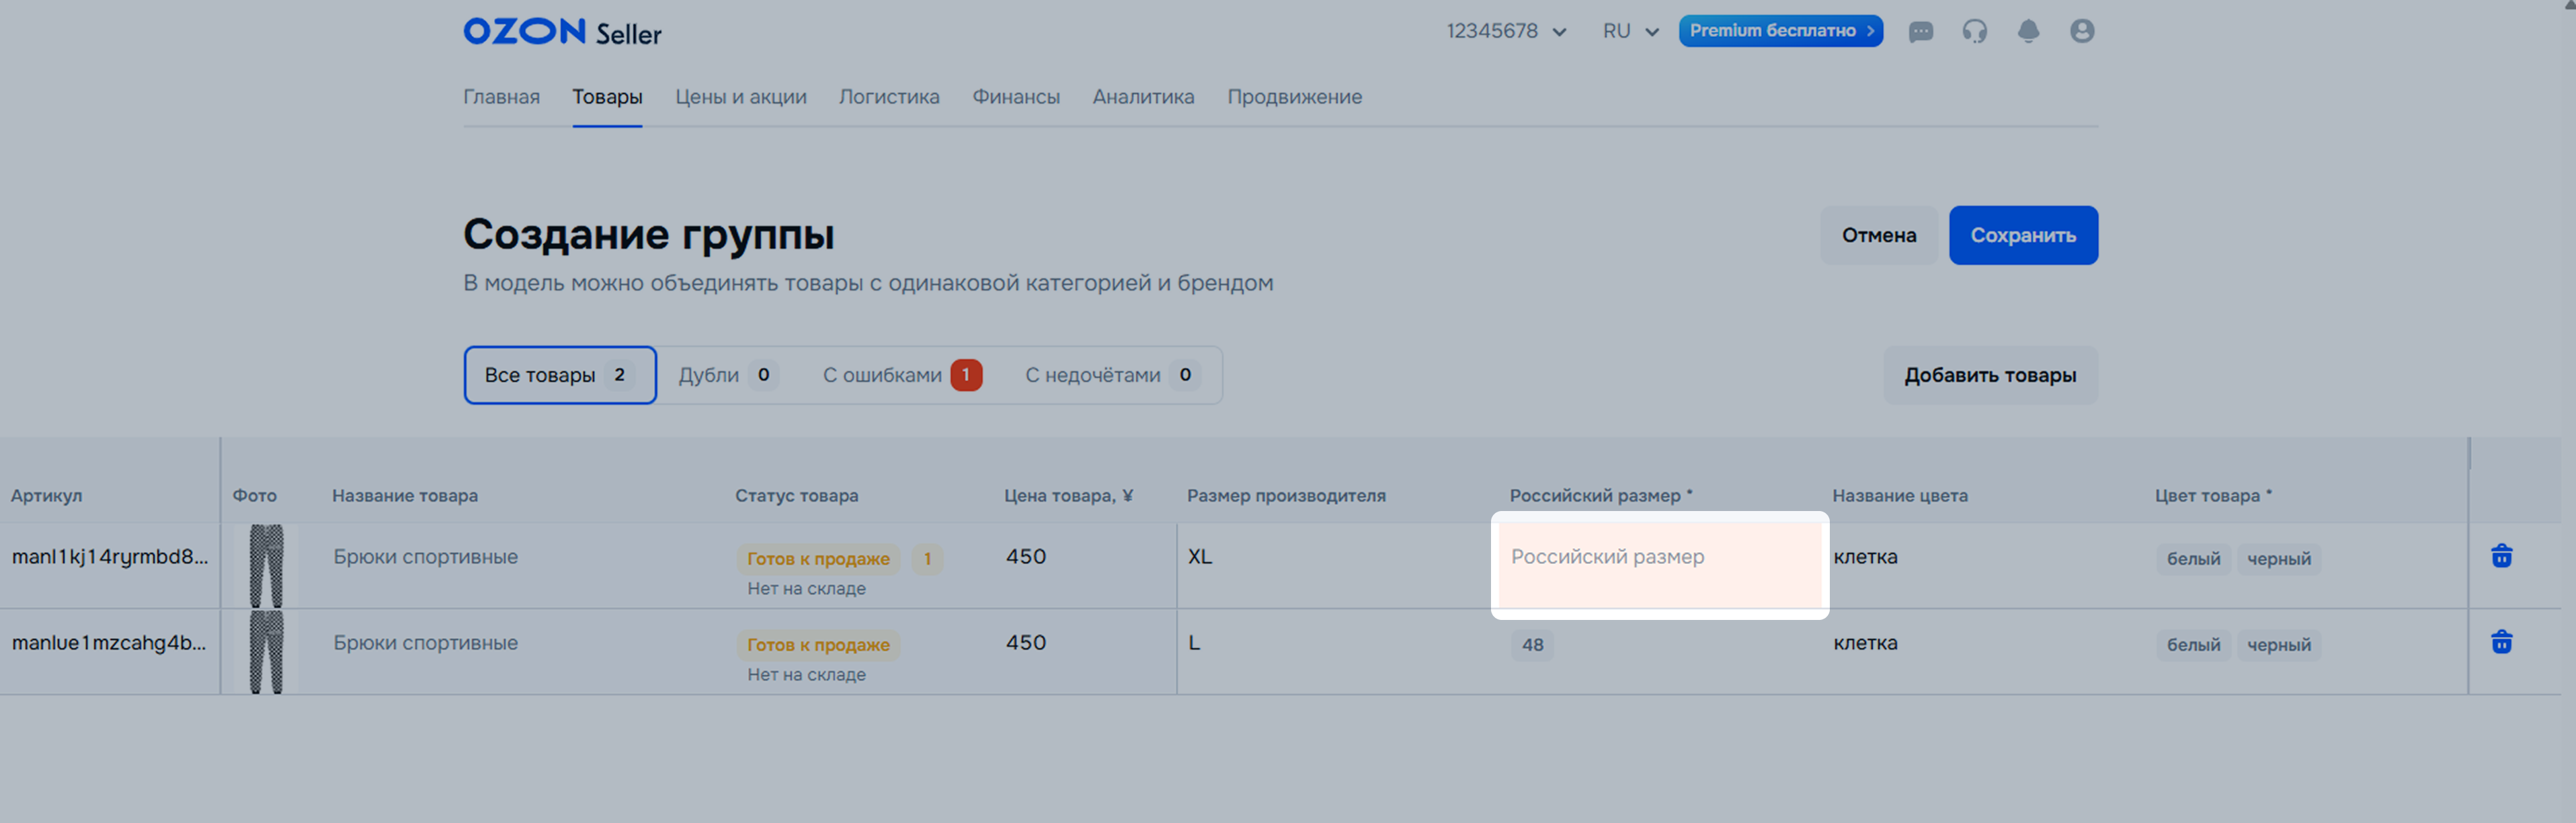Expand the 12345678 account dropdown
The image size is (2576, 823).
(1506, 32)
